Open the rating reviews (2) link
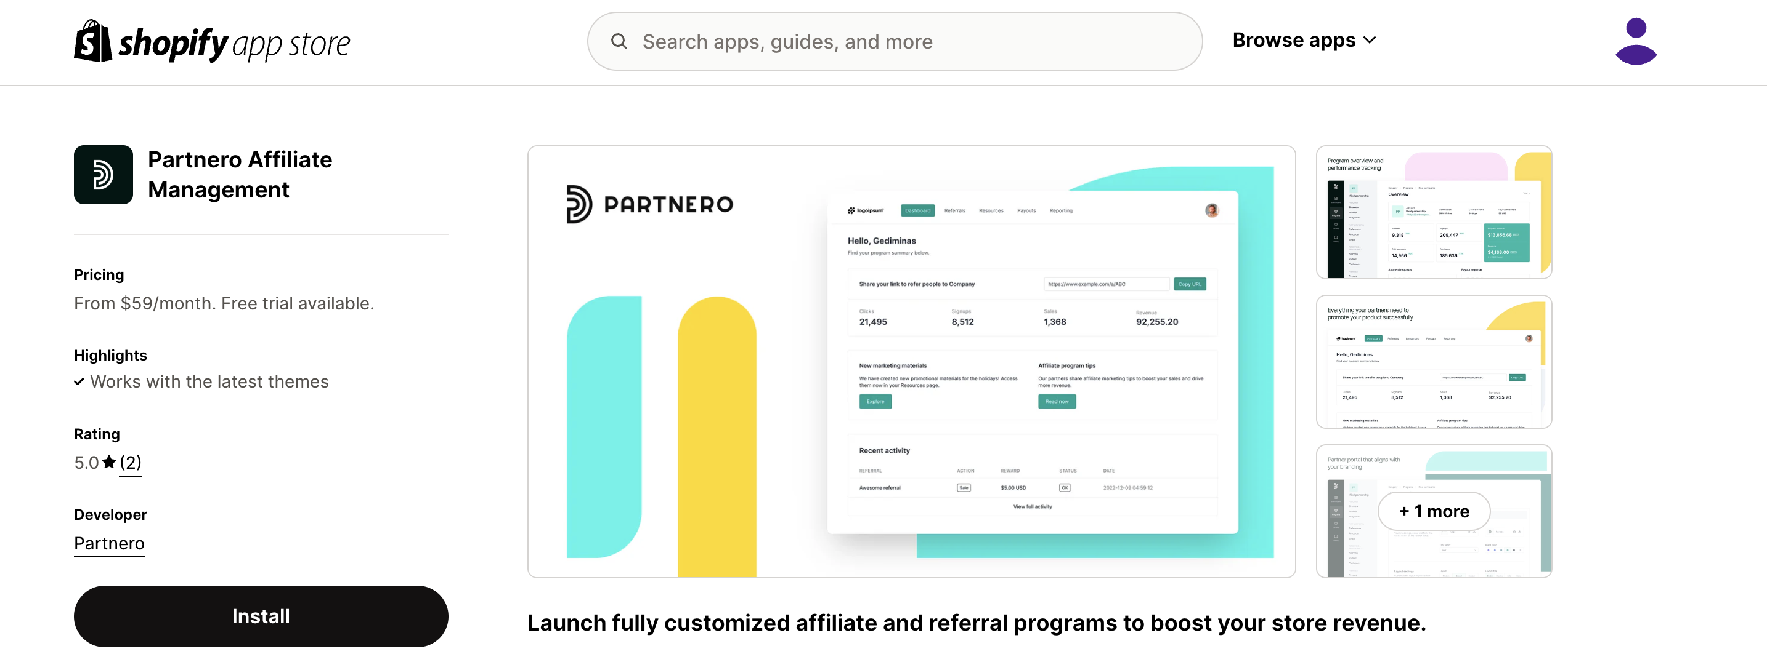The width and height of the screenshot is (1767, 662). click(131, 463)
